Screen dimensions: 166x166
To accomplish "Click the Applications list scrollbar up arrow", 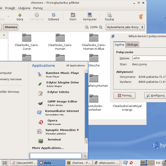I will [86, 71].
